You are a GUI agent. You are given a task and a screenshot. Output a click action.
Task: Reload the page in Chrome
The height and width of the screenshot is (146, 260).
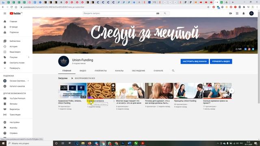[x=11, y=7]
